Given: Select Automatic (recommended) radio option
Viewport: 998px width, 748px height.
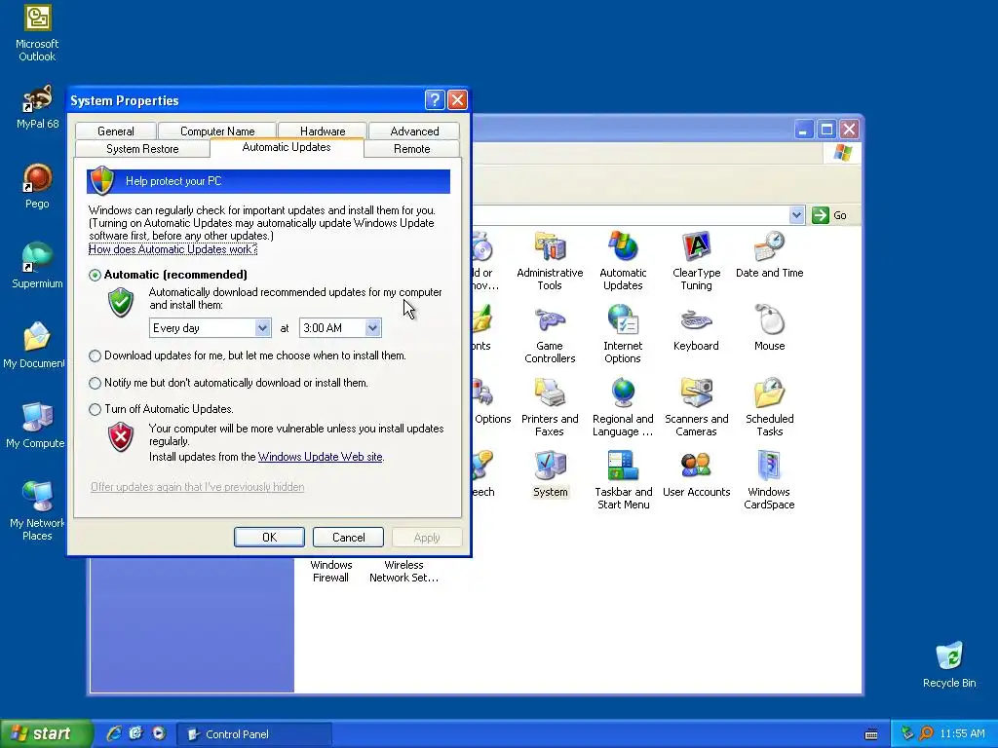Looking at the screenshot, I should [95, 275].
